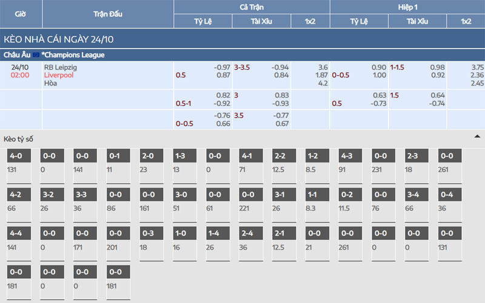
Task: Click the 1.87 full-match 1x2 odds
Action: 322,75
